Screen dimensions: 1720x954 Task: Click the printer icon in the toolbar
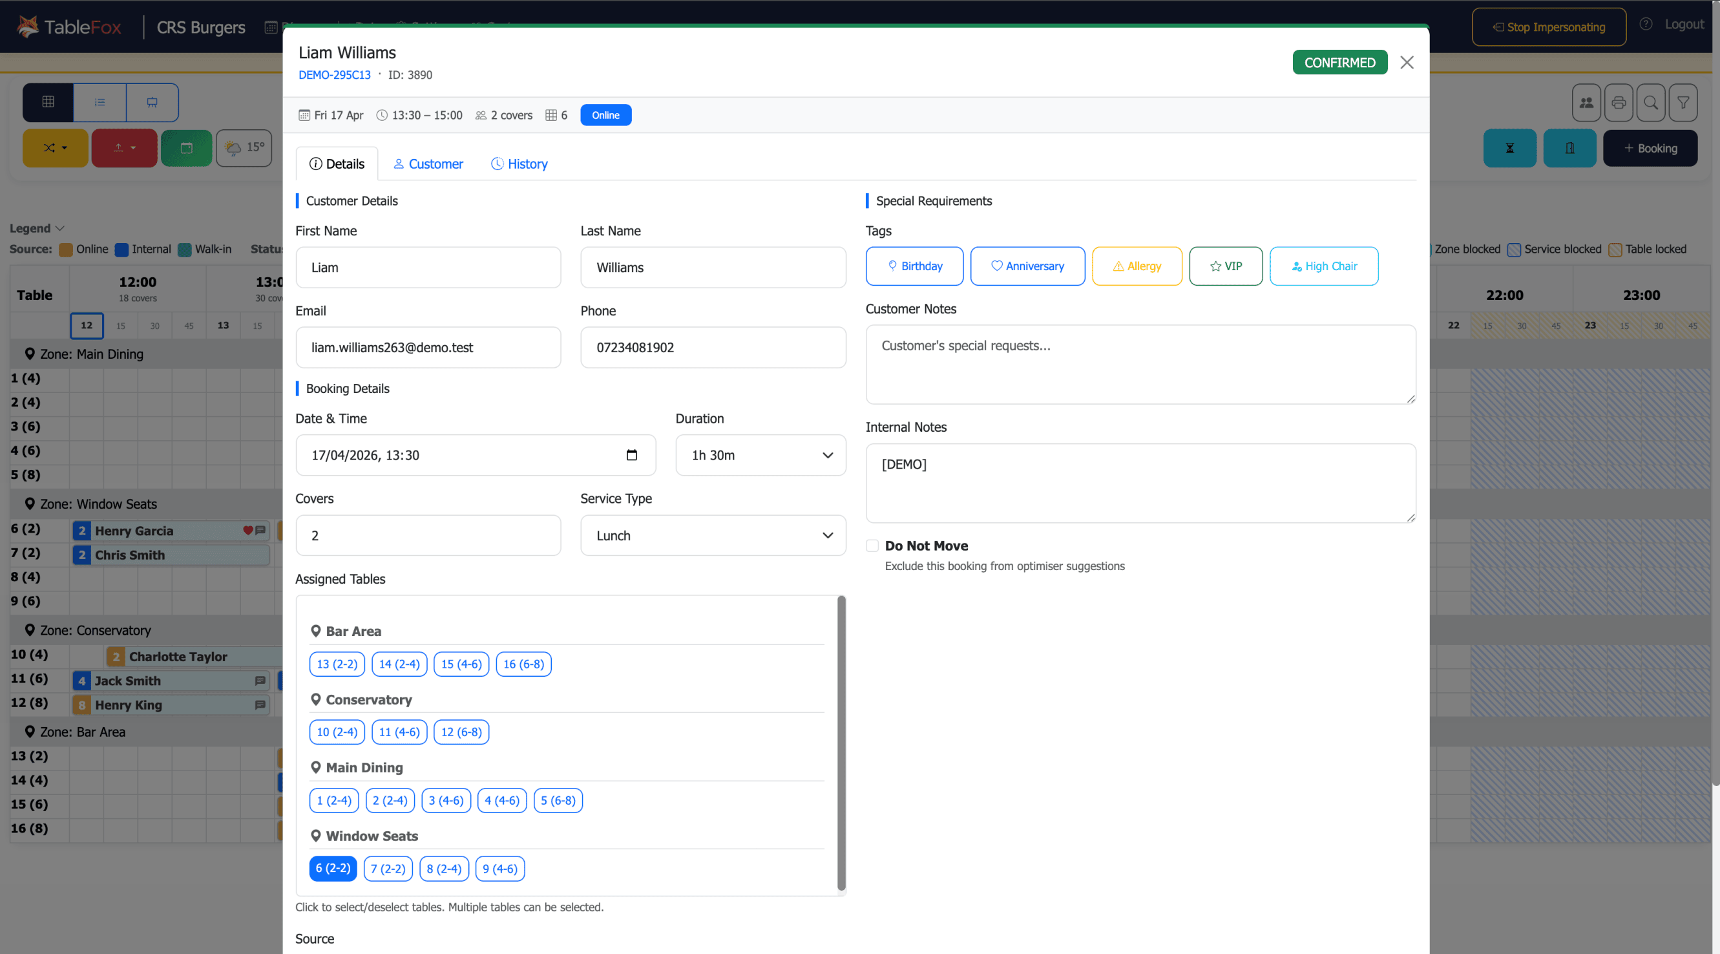click(x=1618, y=102)
